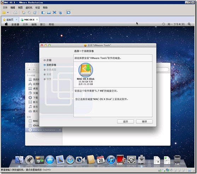197x174 pixels.
Task: Select the 介绍 installer step
Action: (x=47, y=60)
